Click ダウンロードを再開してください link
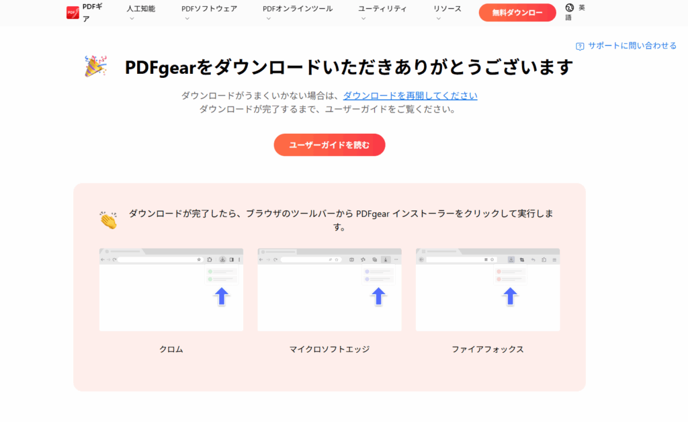This screenshot has height=422, width=688. pos(411,95)
